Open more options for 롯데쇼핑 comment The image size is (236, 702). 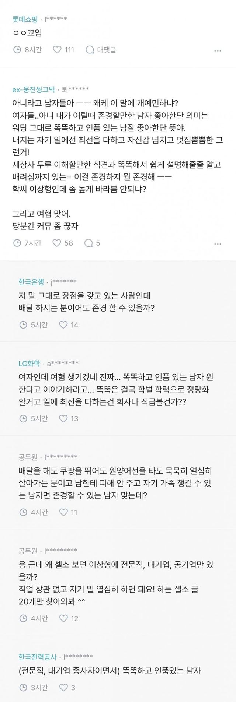pyautogui.click(x=218, y=50)
